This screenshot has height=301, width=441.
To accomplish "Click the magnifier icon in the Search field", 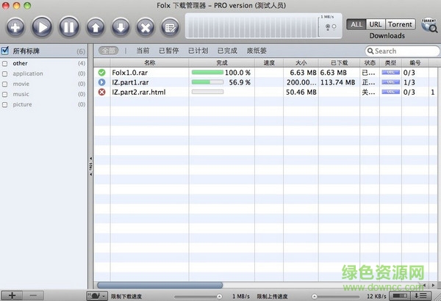I will tap(370, 51).
